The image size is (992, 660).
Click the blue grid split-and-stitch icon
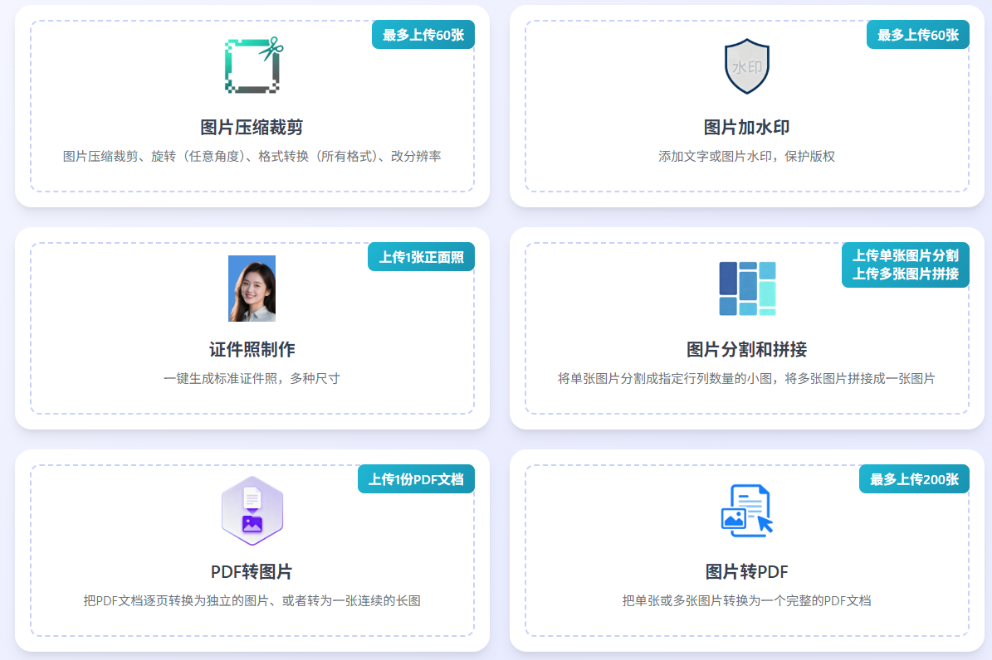coord(746,289)
